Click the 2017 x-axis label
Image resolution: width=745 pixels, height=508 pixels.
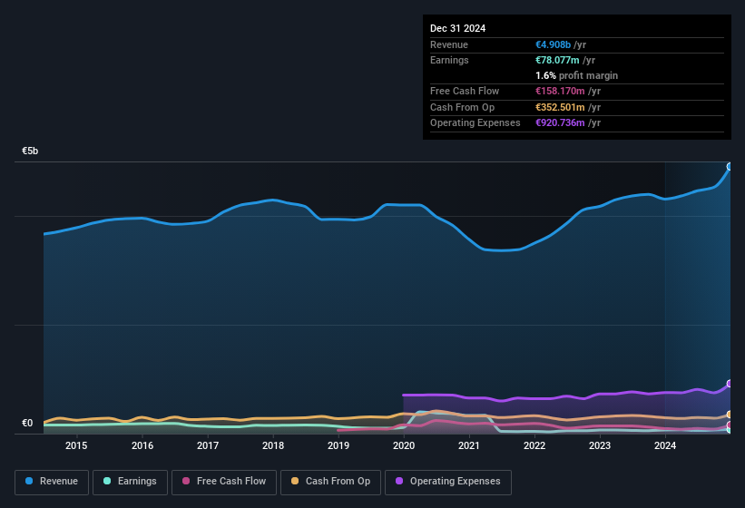pos(208,445)
